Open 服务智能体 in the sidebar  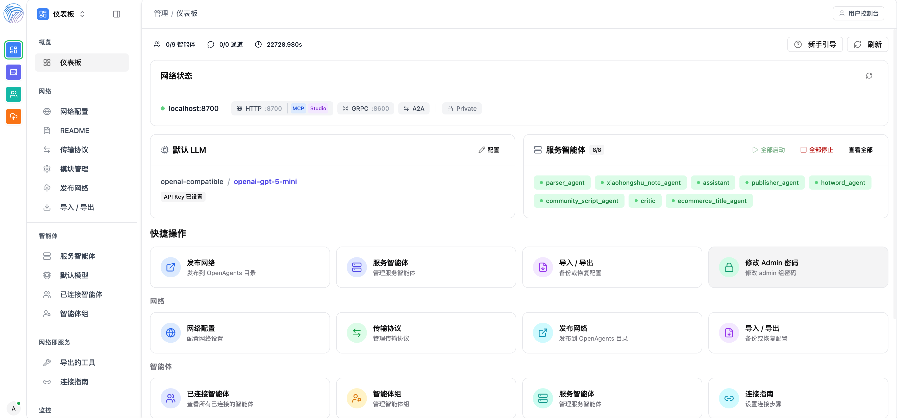82,256
